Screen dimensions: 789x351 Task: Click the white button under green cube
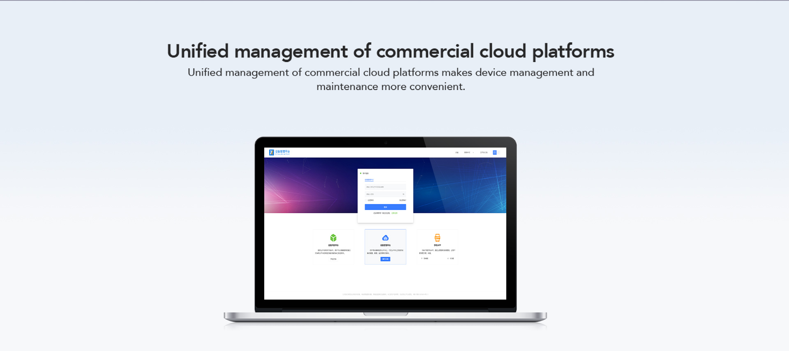[x=333, y=259]
